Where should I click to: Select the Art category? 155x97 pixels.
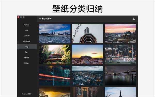click(x=27, y=30)
